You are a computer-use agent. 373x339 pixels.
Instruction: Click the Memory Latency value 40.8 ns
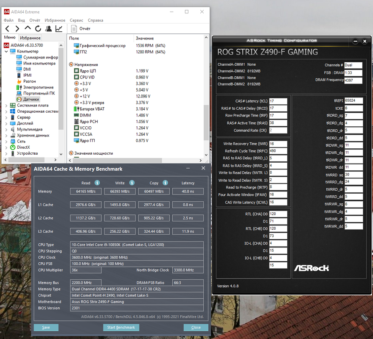(x=188, y=192)
